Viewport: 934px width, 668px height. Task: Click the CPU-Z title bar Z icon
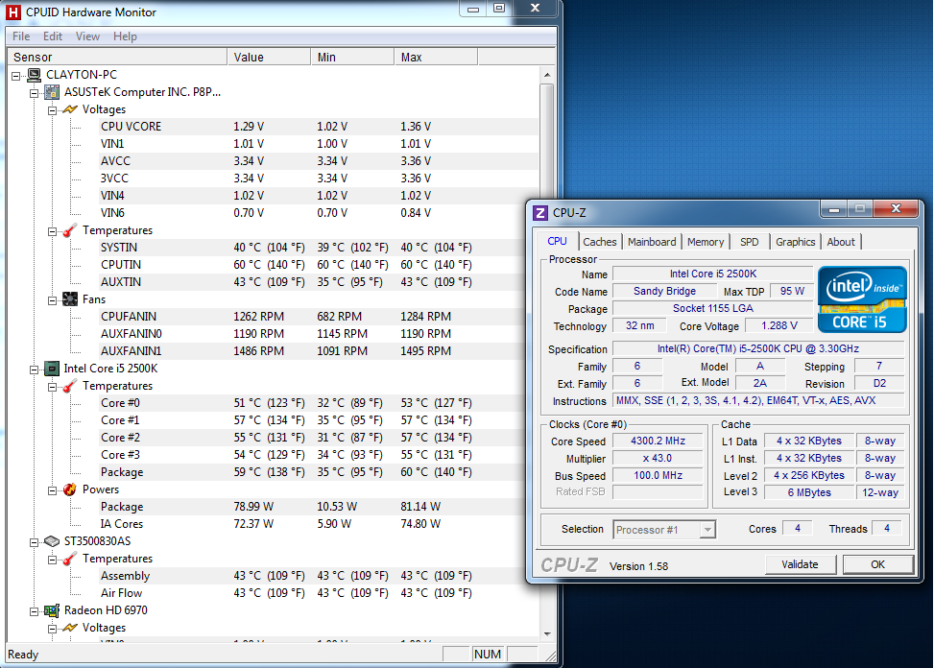(x=540, y=212)
